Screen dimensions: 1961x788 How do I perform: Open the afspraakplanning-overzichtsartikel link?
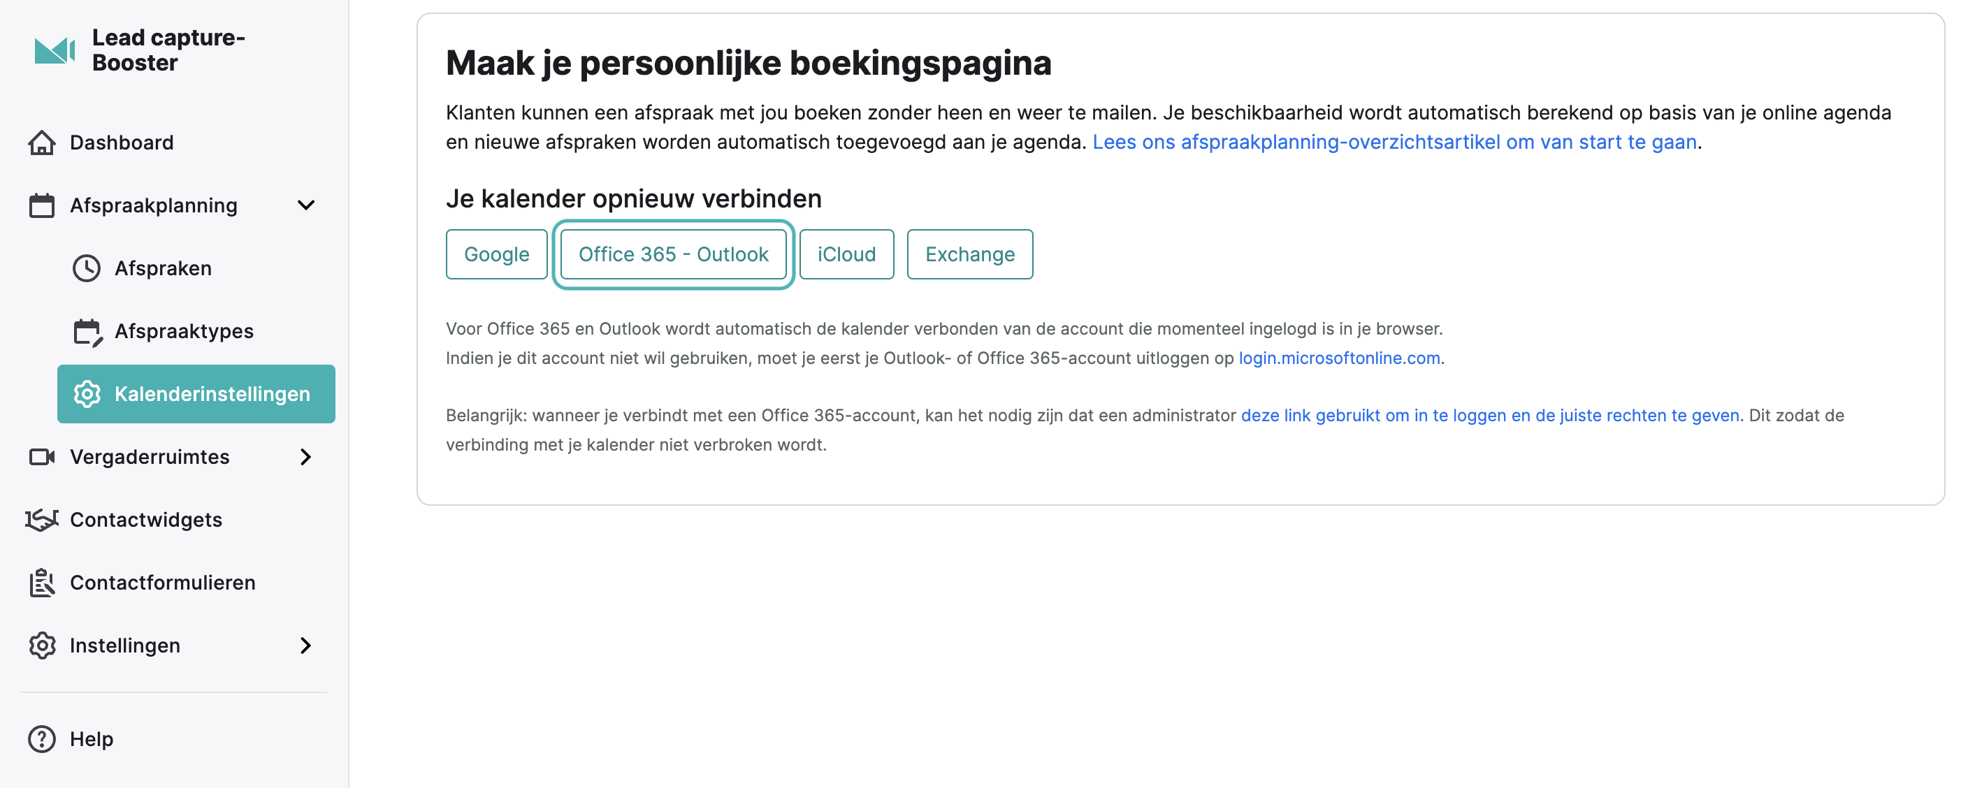[1395, 143]
